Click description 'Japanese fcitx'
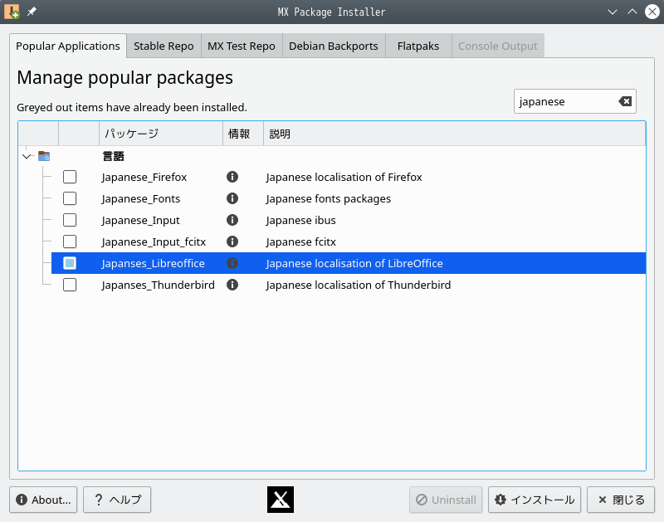The image size is (664, 522). coord(300,241)
